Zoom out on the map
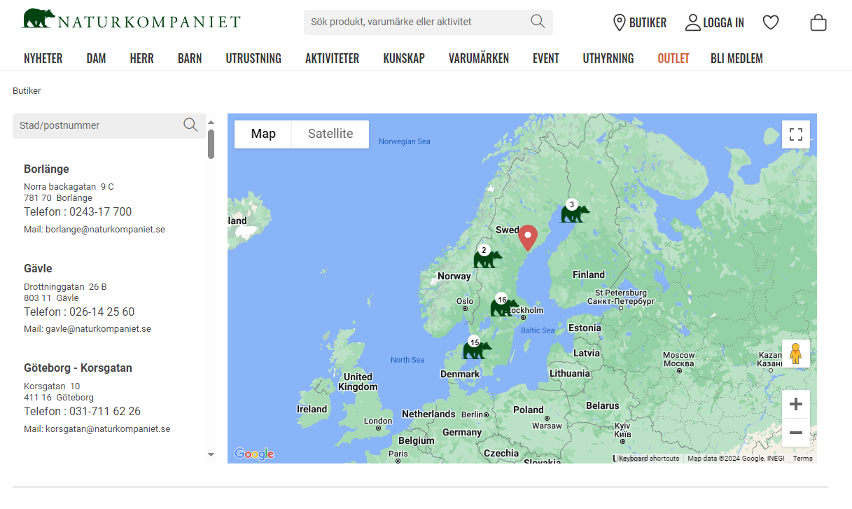The image size is (852, 509). 796,433
